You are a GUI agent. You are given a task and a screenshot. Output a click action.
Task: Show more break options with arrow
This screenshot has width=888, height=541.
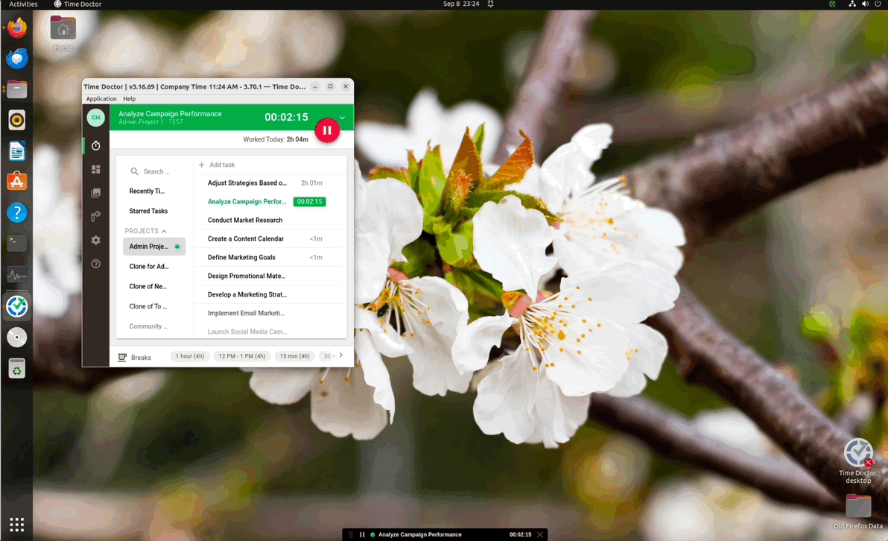[x=341, y=355]
